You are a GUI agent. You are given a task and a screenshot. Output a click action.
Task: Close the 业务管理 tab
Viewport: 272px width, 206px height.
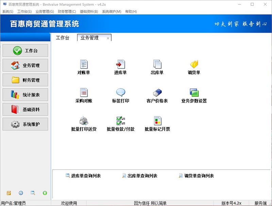(x=108, y=38)
